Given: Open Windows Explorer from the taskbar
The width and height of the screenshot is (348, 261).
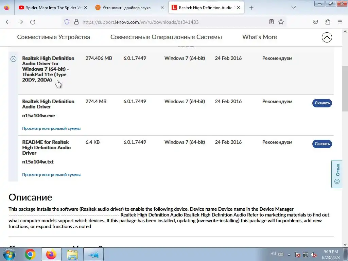Looking at the screenshot, I should tap(72, 254).
